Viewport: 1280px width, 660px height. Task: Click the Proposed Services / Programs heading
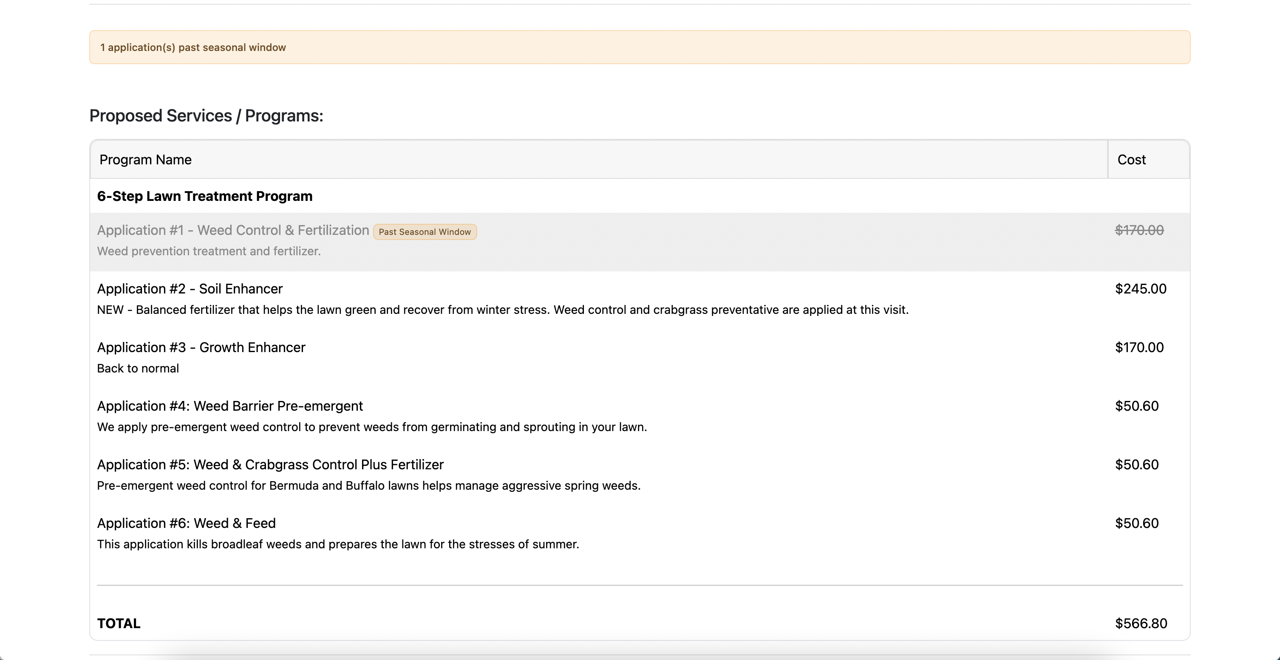coord(206,116)
